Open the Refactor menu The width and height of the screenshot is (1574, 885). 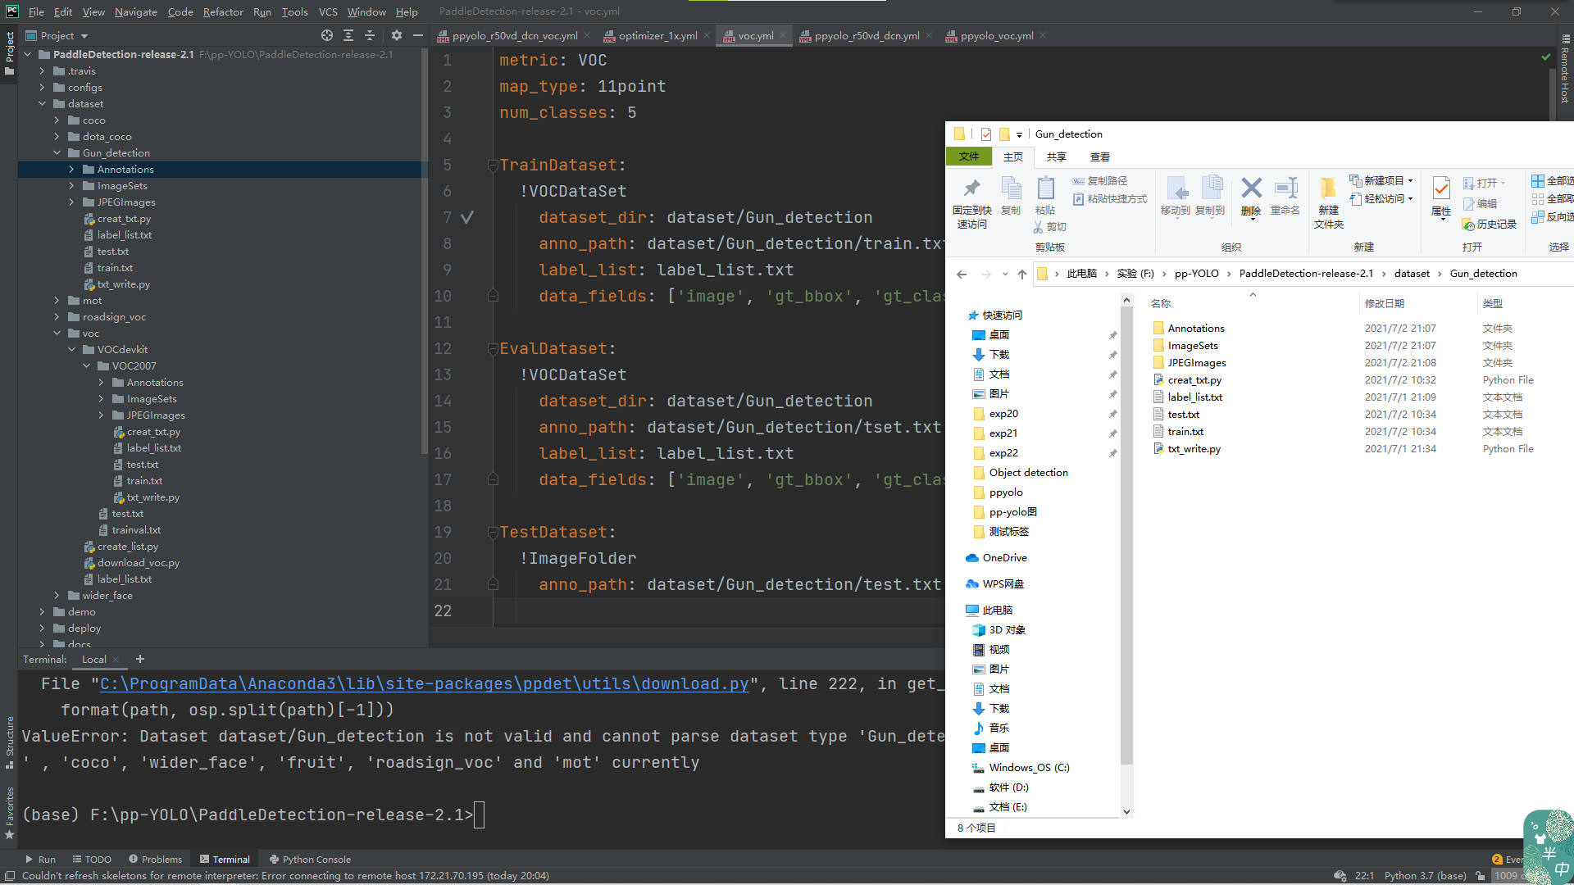223,11
